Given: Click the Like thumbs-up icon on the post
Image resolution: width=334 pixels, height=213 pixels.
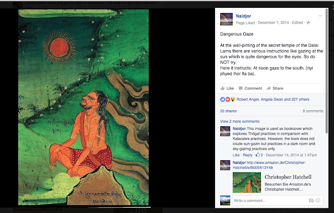Looking at the screenshot, I should pyautogui.click(x=222, y=88).
